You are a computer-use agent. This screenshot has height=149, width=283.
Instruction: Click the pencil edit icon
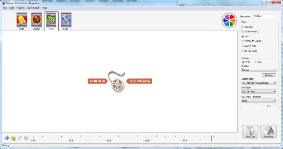coord(20,138)
